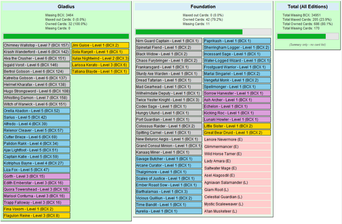Viewport: 342px width, 224px height.
Task: Click the Gladius green progress bar
Action: click(x=66, y=36)
